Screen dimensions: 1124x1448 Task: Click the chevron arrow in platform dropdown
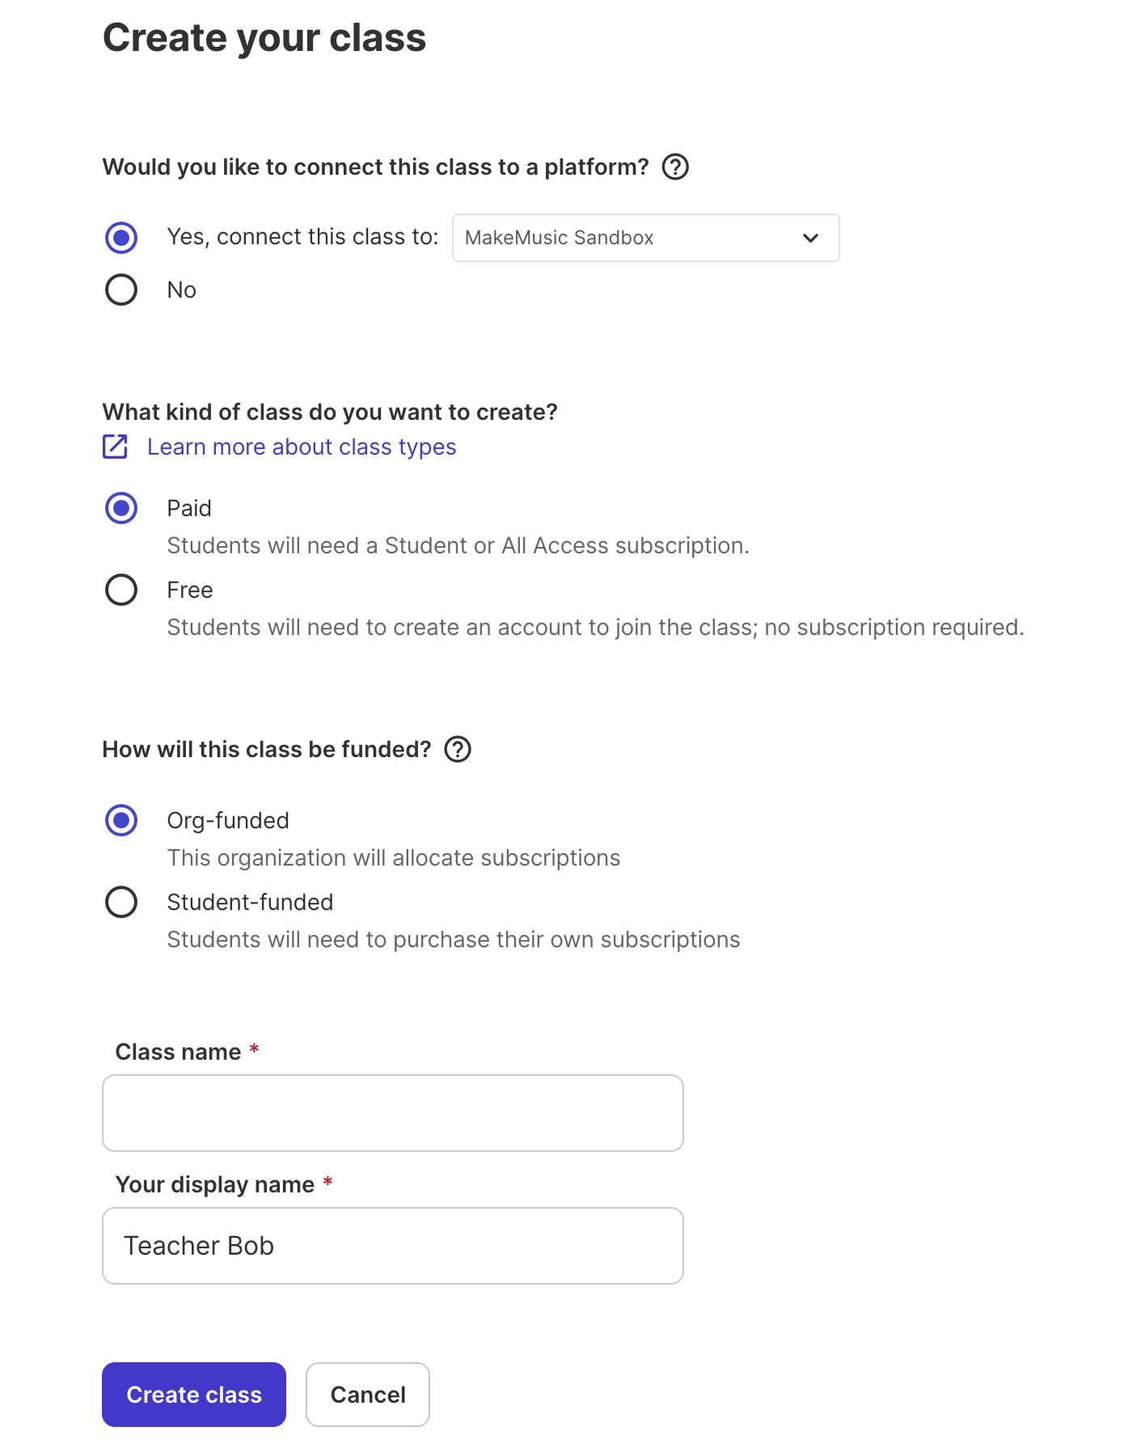pos(810,238)
